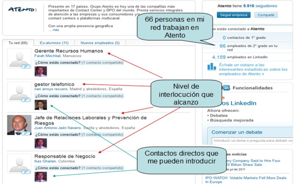Click shared contact photo under Juan Antonio Jaén

(x=41, y=143)
